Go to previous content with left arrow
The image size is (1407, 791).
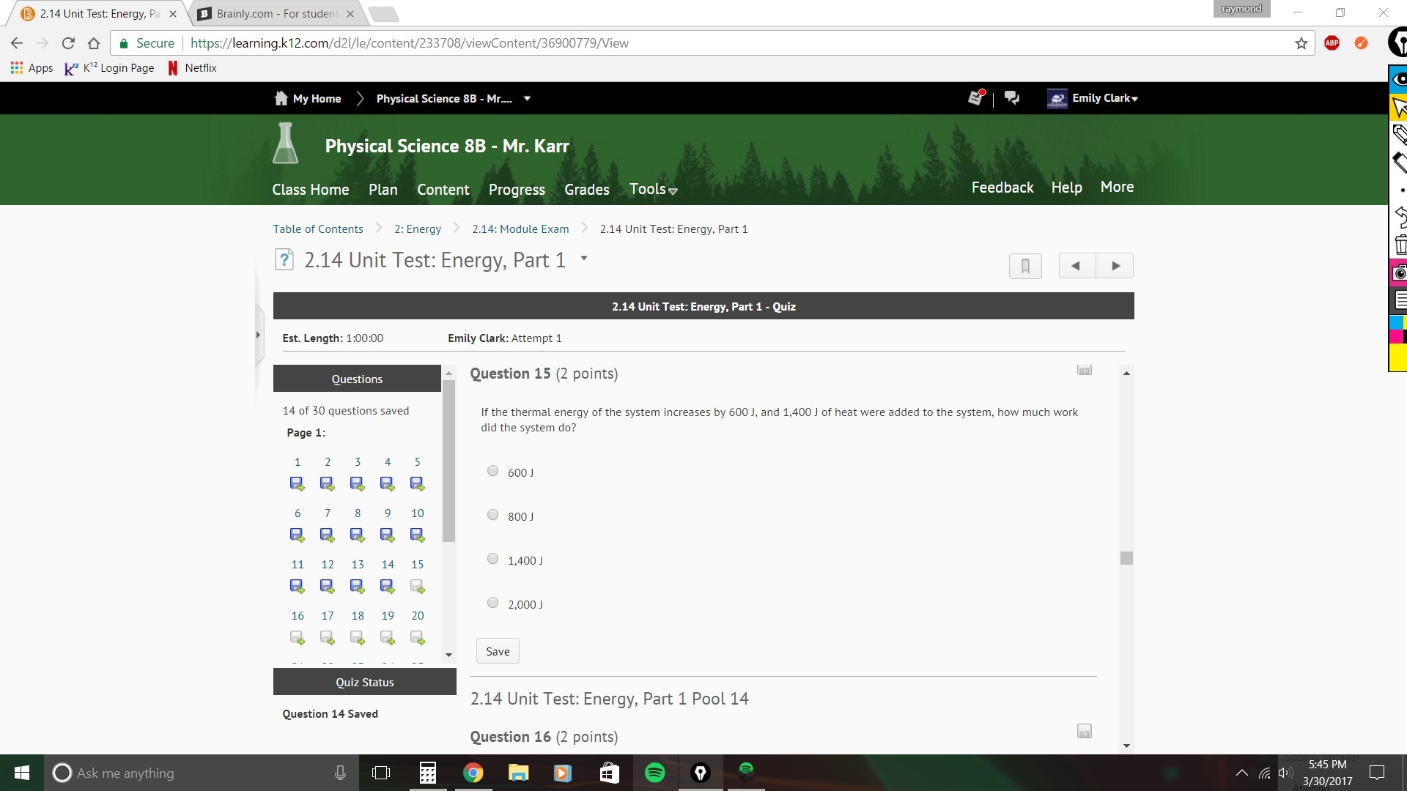(1076, 266)
